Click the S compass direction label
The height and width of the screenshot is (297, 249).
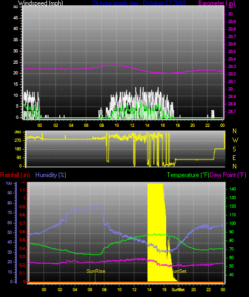tap(234, 149)
